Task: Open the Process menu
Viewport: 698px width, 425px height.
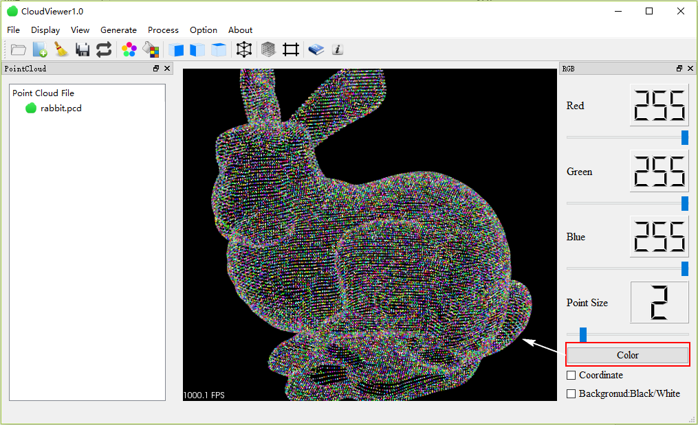Action: pos(163,30)
